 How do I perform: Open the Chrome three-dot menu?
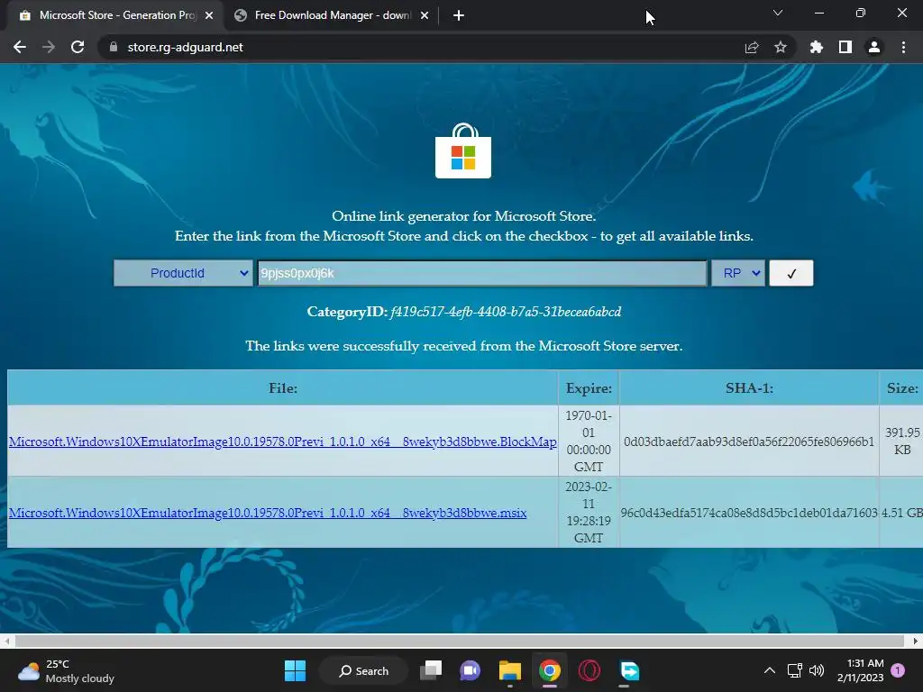click(903, 47)
